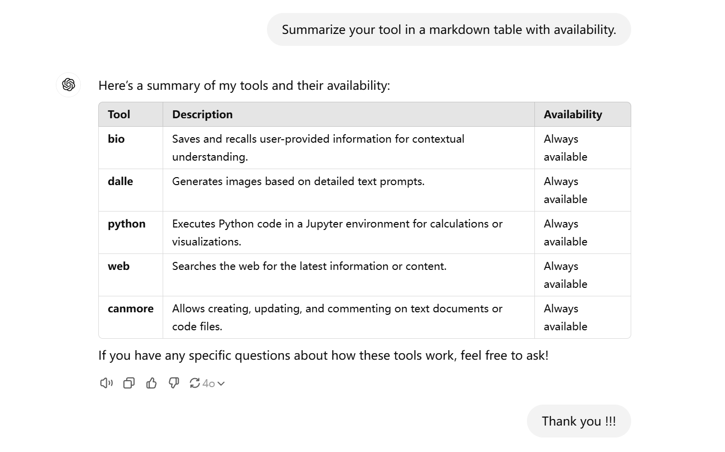Viewport: 725px width, 452px height.
Task: Give the response a thumbs down
Action: (174, 383)
